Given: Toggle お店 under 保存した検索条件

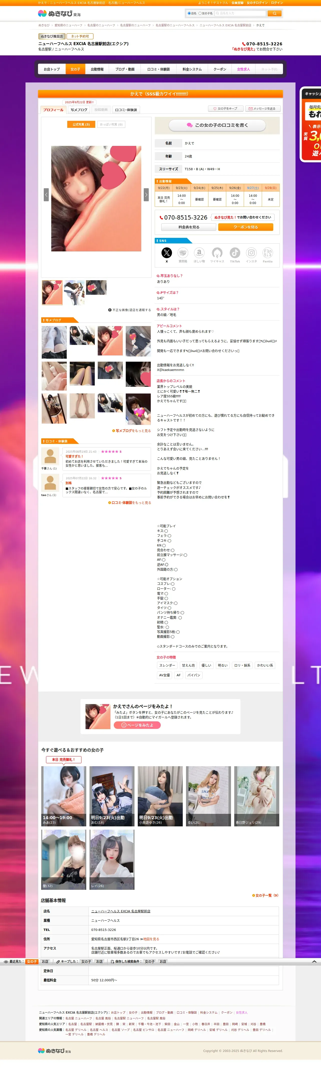Looking at the screenshot, I should point(163,962).
